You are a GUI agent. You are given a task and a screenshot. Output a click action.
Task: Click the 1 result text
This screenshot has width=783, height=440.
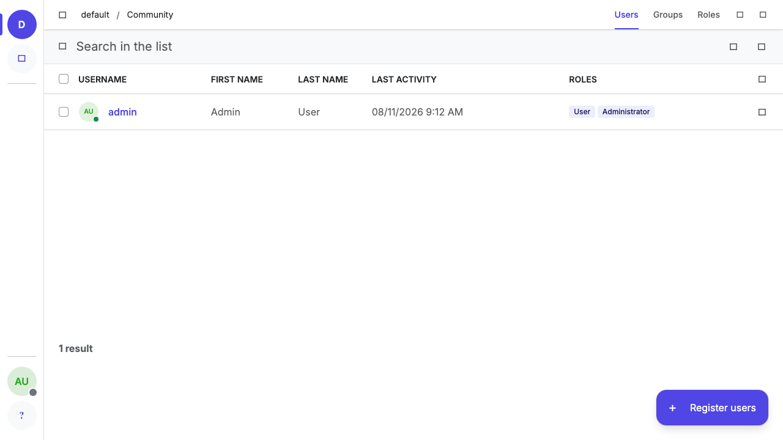click(76, 348)
